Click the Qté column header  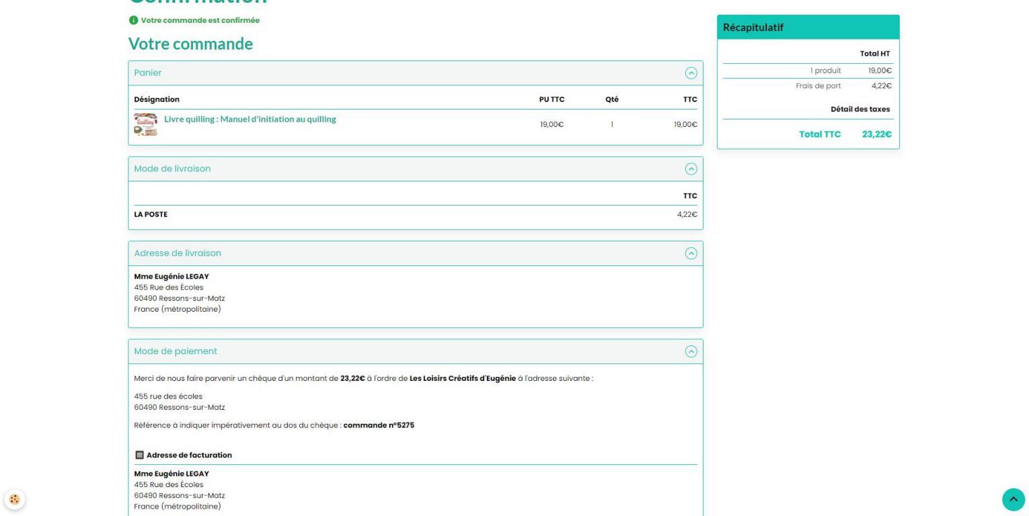click(612, 99)
